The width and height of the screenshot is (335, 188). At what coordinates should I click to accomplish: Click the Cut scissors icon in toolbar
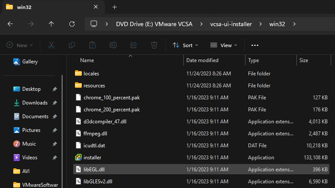tap(51, 45)
